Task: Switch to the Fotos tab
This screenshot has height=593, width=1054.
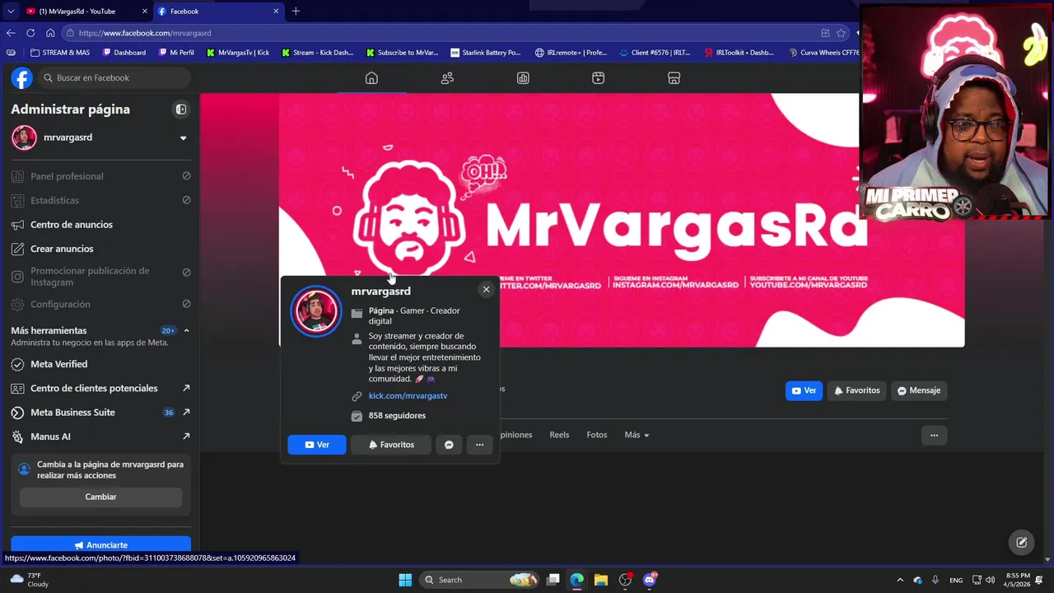Action: [597, 435]
